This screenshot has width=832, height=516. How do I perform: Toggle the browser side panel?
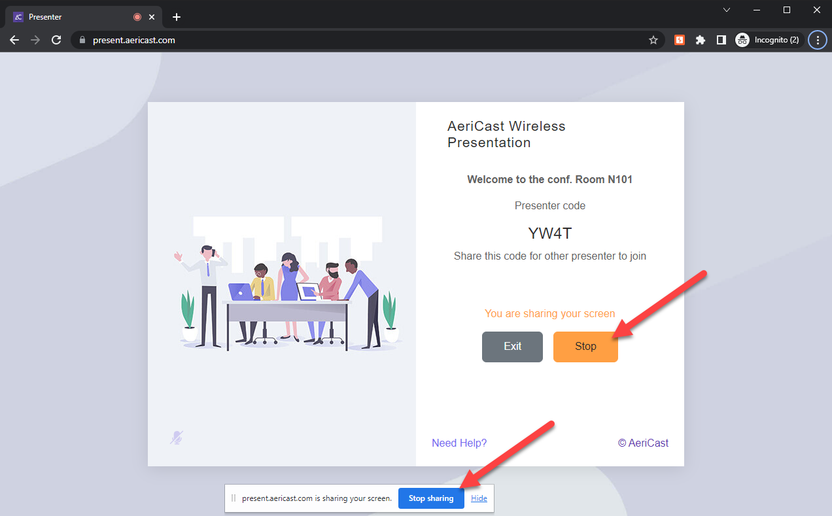(x=721, y=40)
